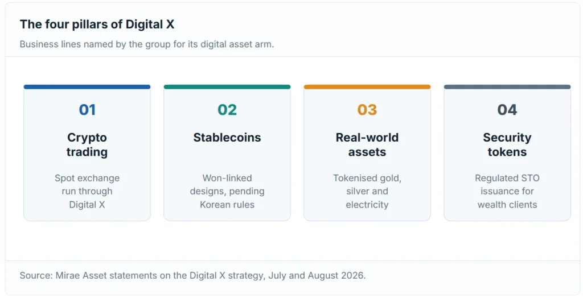Click the gray bar atop Security tokens card

click(507, 87)
